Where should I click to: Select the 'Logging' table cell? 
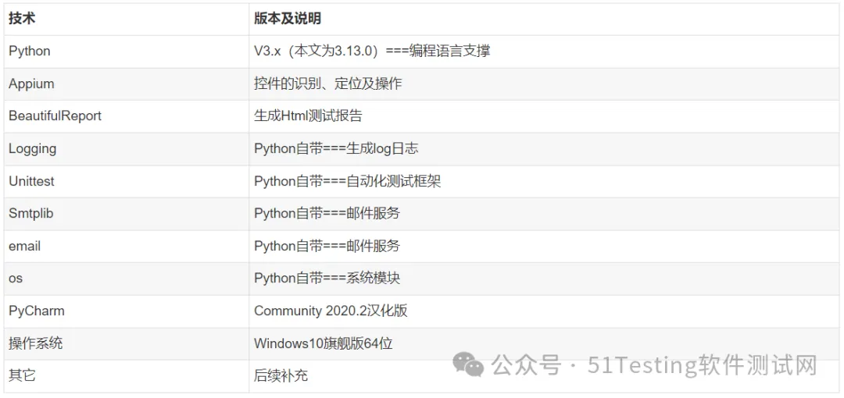126,149
